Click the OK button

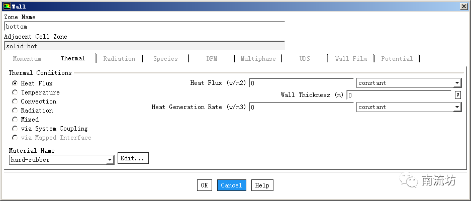coord(204,185)
